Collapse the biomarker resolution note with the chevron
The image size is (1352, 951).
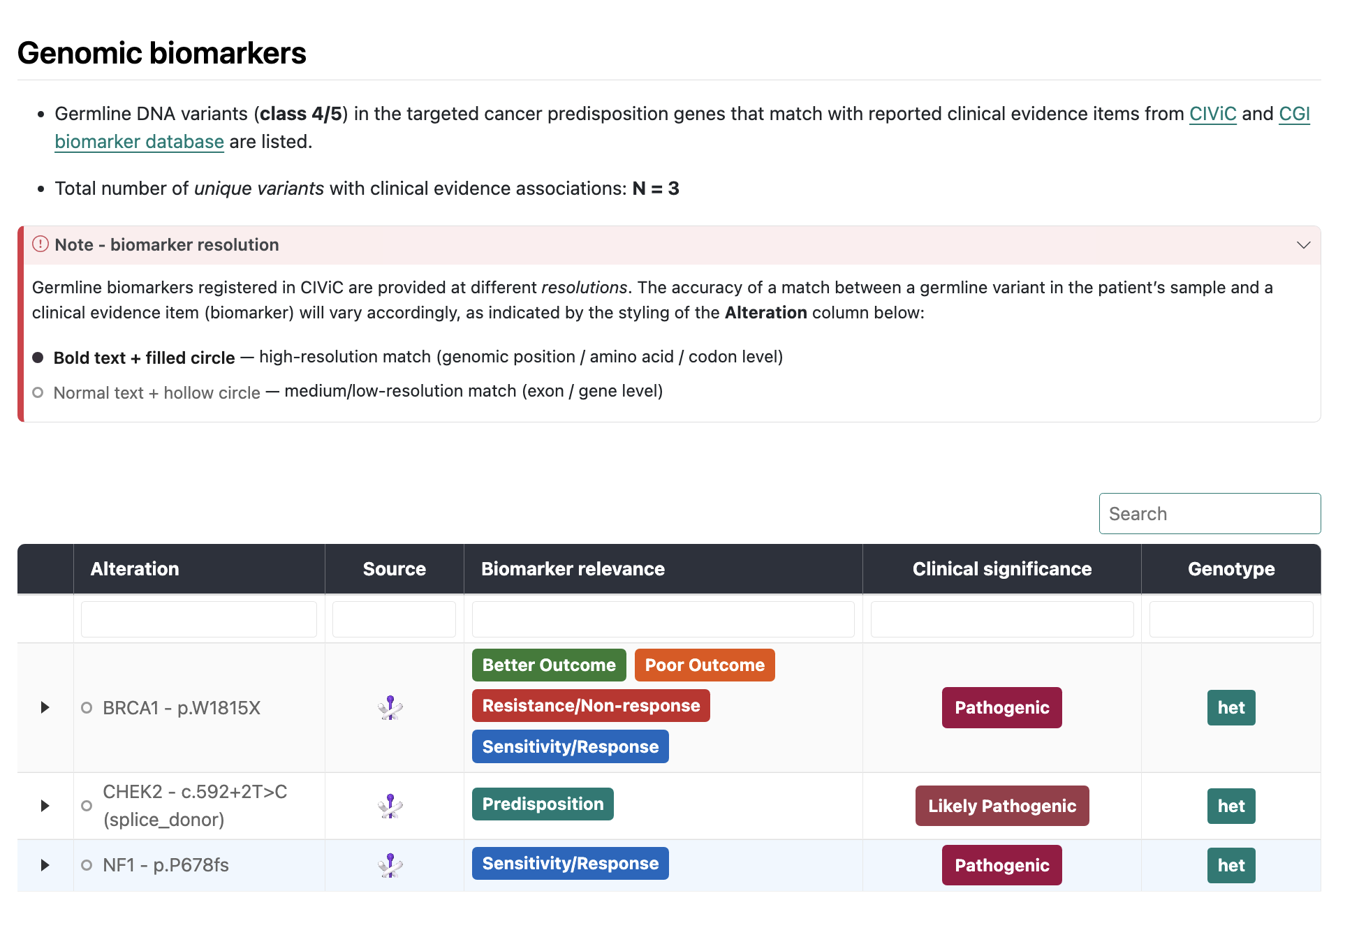pos(1303,245)
